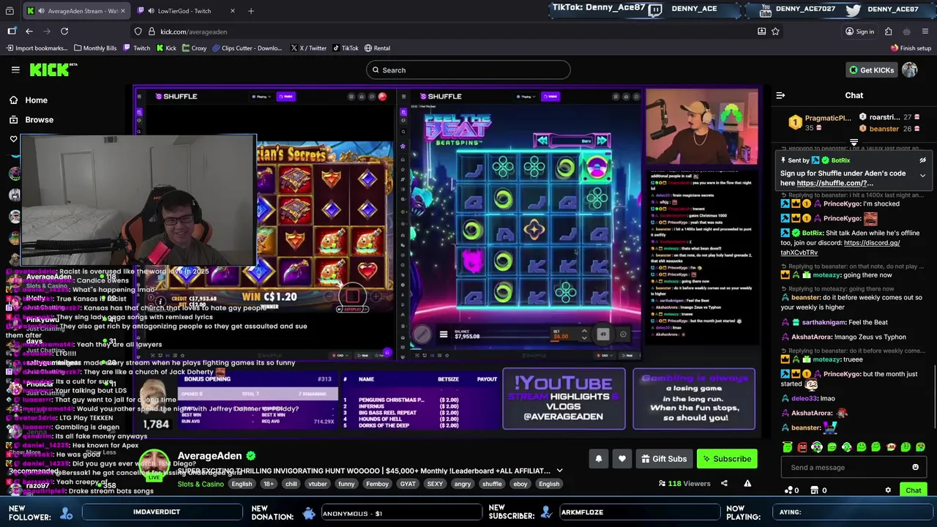Expand the pinned message chevron

click(922, 176)
